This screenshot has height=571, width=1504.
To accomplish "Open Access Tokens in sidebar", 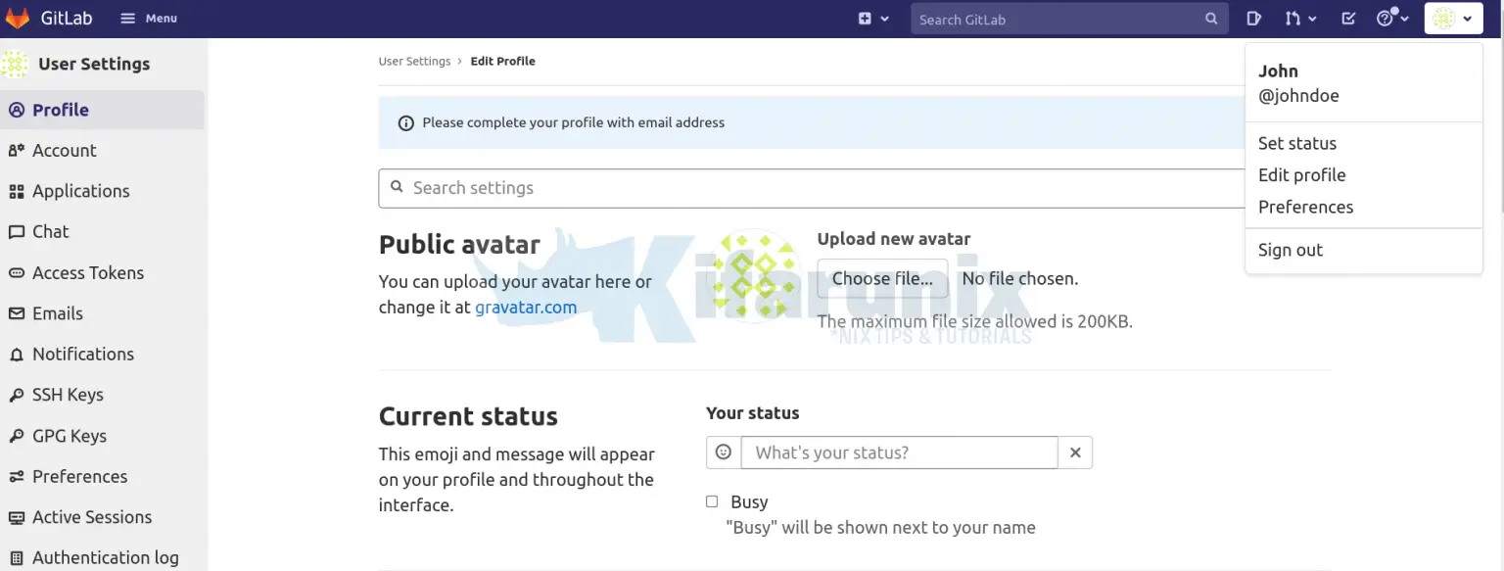I will tap(87, 273).
